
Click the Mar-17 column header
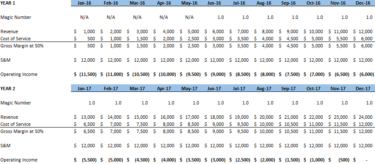[x=137, y=89]
